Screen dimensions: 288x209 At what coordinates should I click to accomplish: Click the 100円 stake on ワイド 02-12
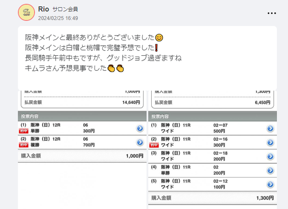[x=219, y=187]
